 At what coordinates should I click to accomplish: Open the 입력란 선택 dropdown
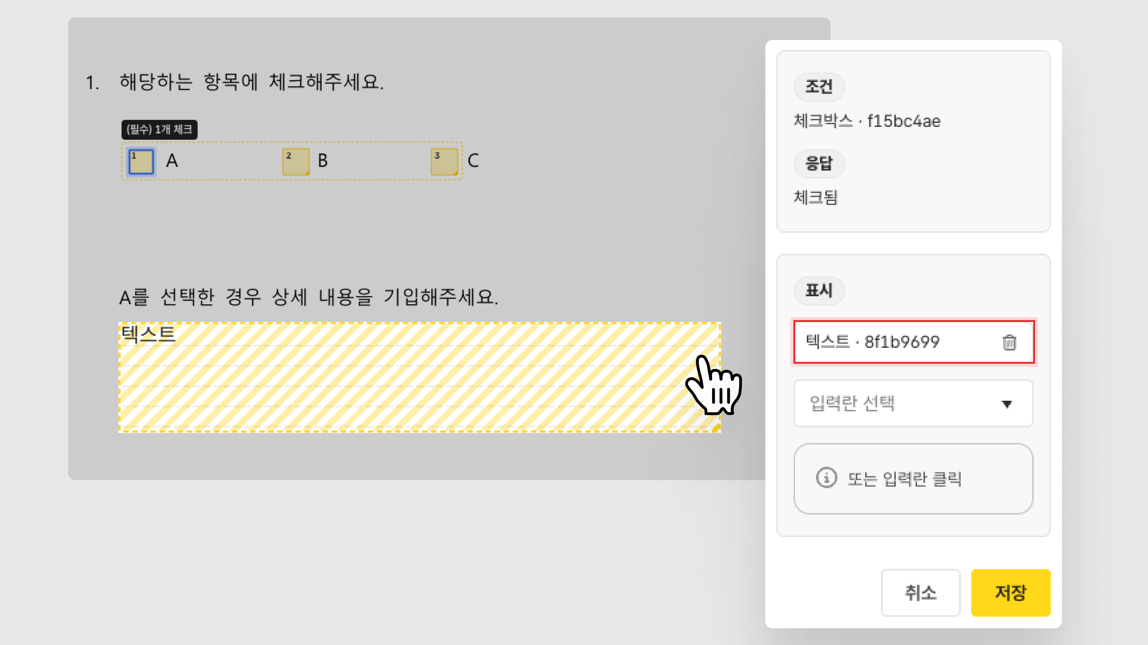pyautogui.click(x=913, y=403)
